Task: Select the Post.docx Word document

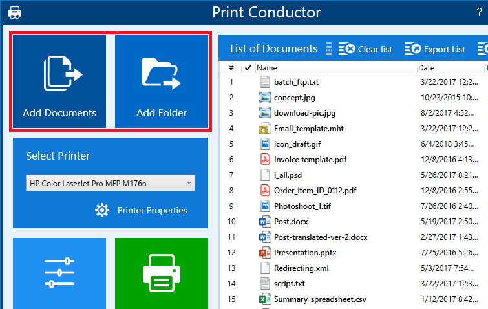Action: [x=292, y=221]
